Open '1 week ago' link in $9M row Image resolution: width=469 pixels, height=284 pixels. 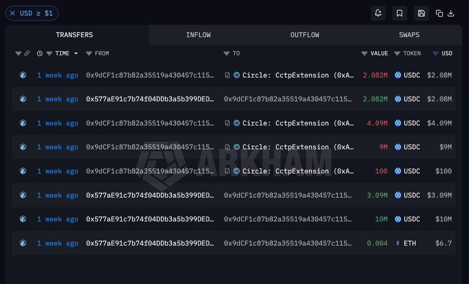click(x=57, y=147)
